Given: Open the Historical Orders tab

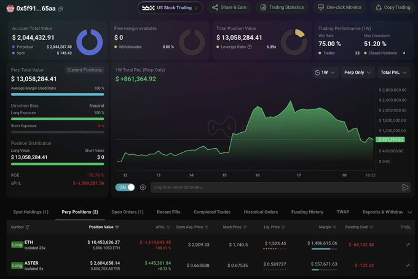Looking at the screenshot, I should pyautogui.click(x=261, y=212).
